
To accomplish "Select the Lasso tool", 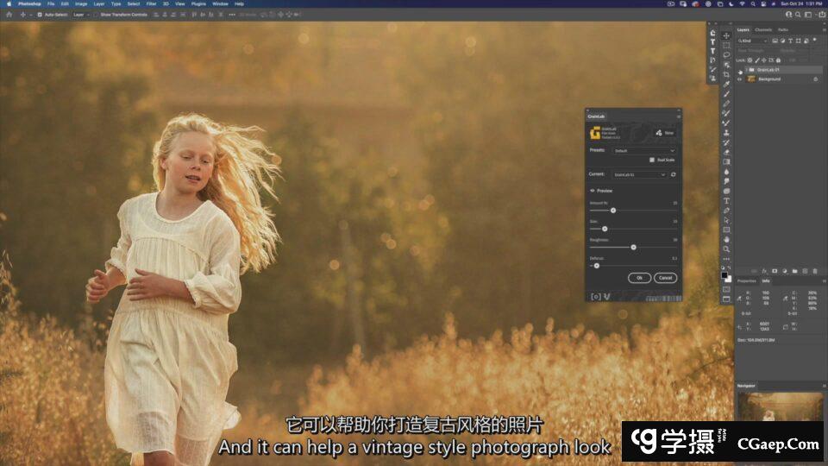I will pos(726,54).
